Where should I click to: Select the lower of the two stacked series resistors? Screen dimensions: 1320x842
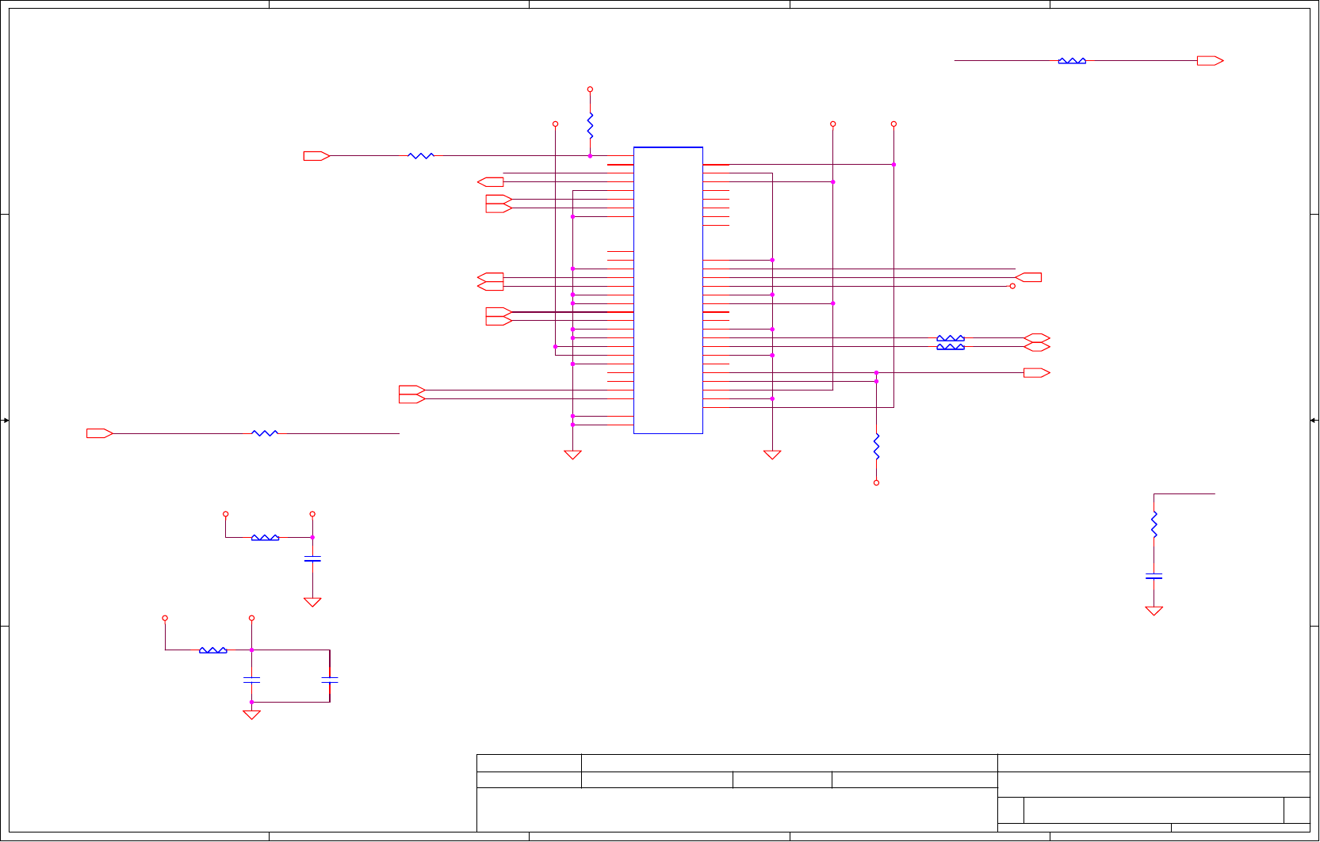click(x=951, y=346)
